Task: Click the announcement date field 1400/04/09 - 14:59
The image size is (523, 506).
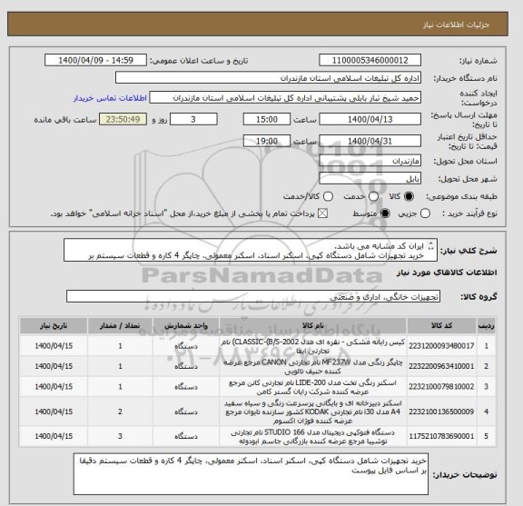Action: pyautogui.click(x=95, y=60)
